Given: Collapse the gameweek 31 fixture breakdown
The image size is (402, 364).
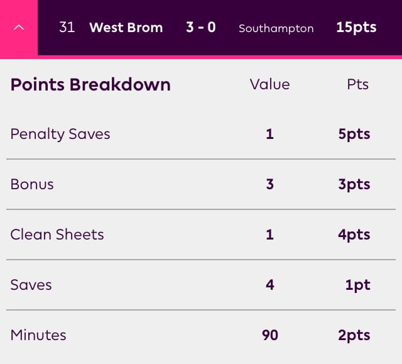Looking at the screenshot, I should [19, 28].
